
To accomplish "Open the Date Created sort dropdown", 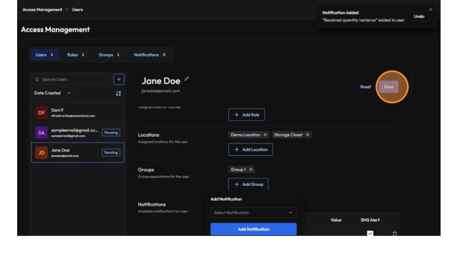I will tap(52, 93).
